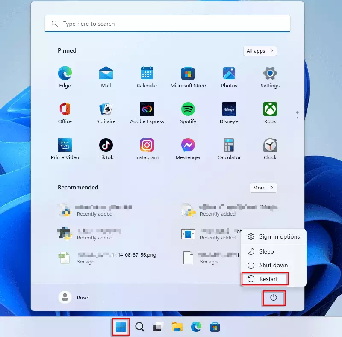Viewport: 342px width, 337px height.
Task: Open Adobe Express pinned app
Action: tap(147, 109)
